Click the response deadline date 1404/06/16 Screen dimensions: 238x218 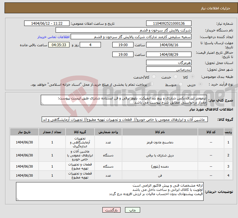point(169,45)
